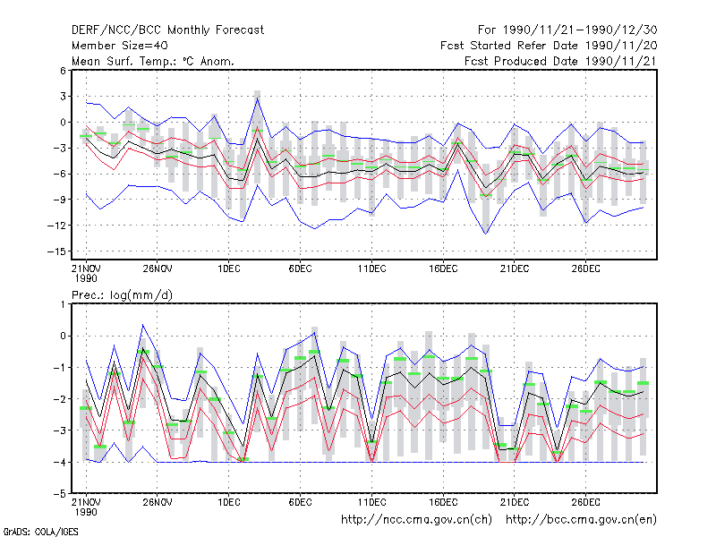Select the 26DEC label below the precipitation chart
This screenshot has height=537, width=716.
586,502
